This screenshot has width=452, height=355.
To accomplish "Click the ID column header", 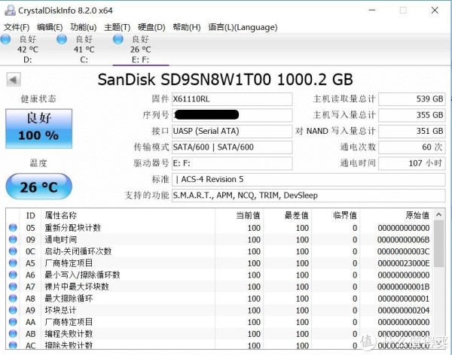I will pos(31,215).
